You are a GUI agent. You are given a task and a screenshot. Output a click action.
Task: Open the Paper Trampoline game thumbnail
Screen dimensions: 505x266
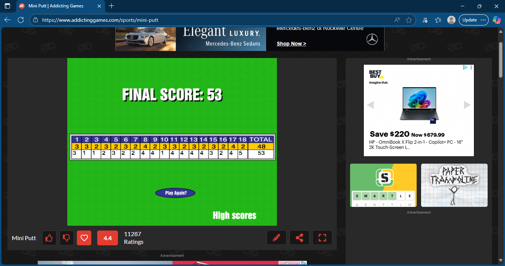point(454,185)
